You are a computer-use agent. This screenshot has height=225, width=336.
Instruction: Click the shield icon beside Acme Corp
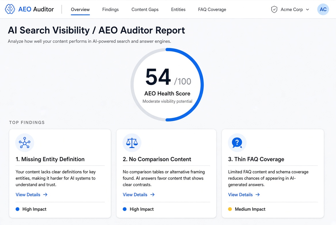coord(274,9)
